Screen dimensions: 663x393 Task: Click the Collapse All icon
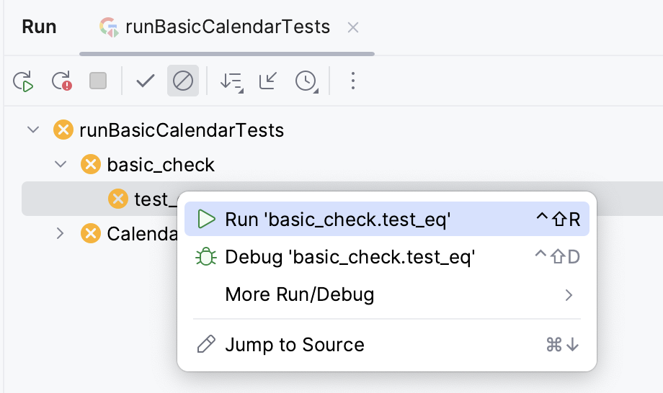point(268,81)
